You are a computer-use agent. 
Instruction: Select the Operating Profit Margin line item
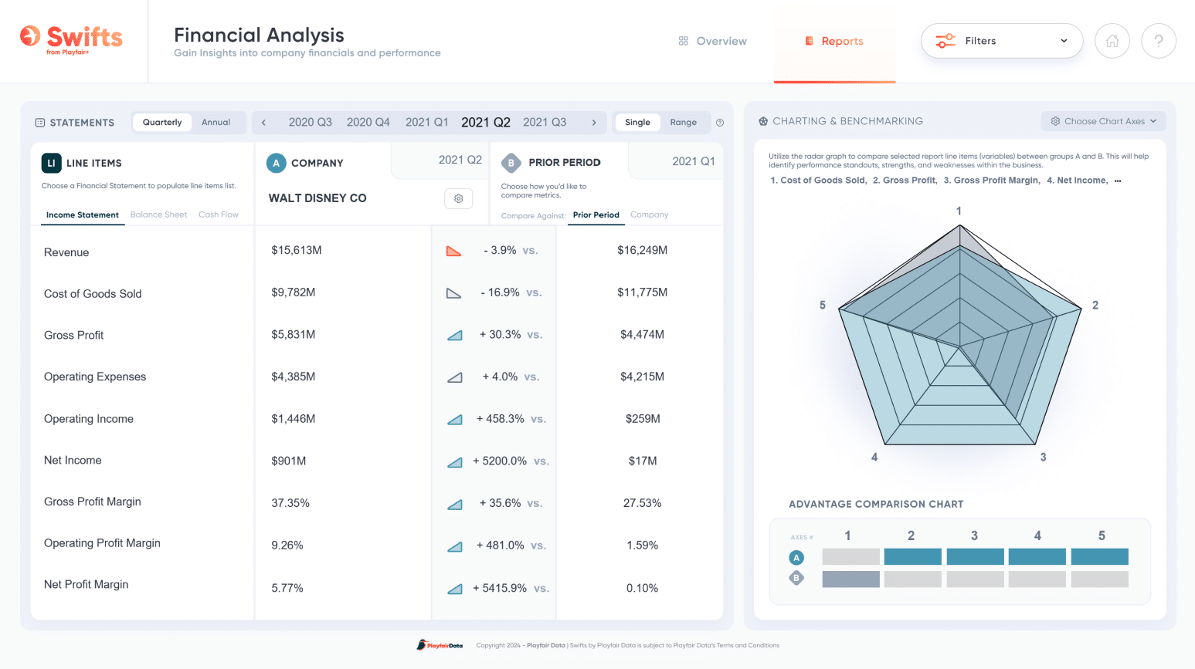point(102,543)
